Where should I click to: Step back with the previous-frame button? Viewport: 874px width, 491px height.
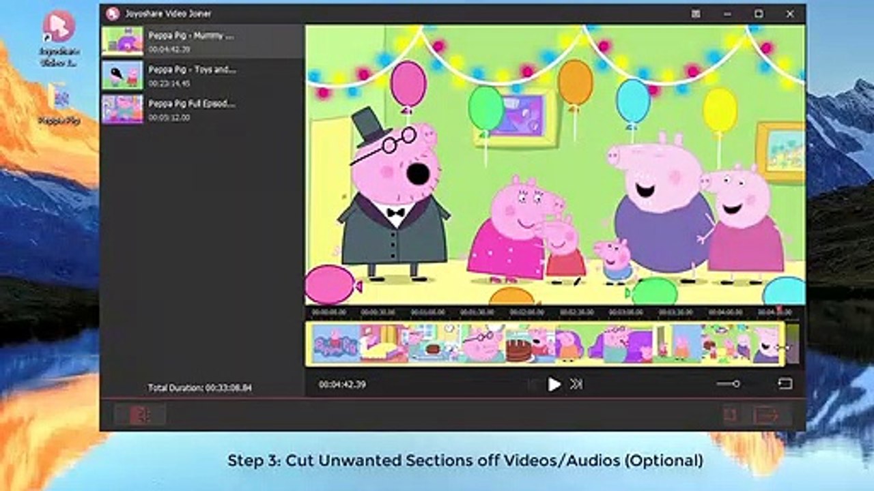pos(533,385)
